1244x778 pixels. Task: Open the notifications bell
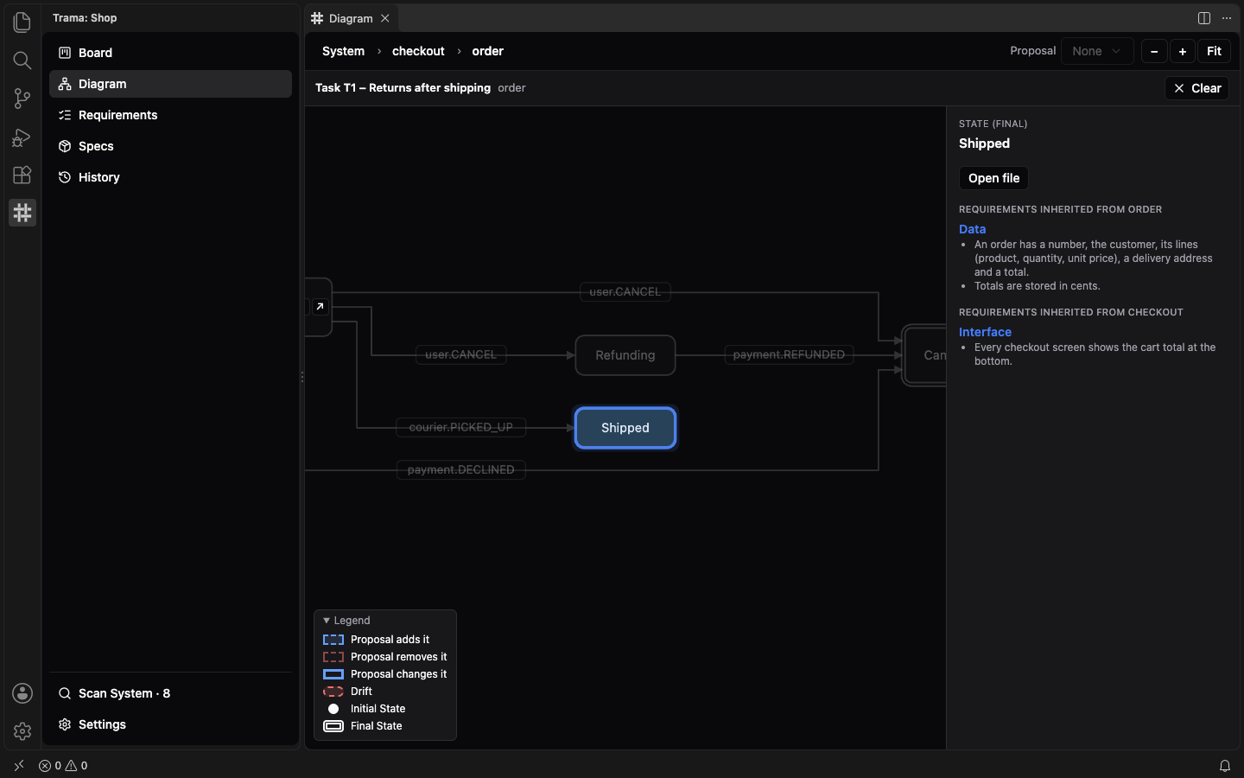click(x=1225, y=765)
